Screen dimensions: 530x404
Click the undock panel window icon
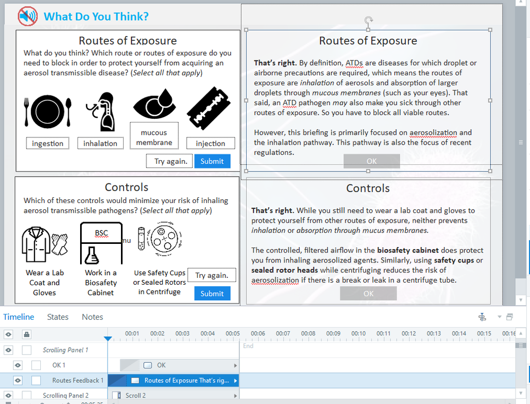click(509, 317)
